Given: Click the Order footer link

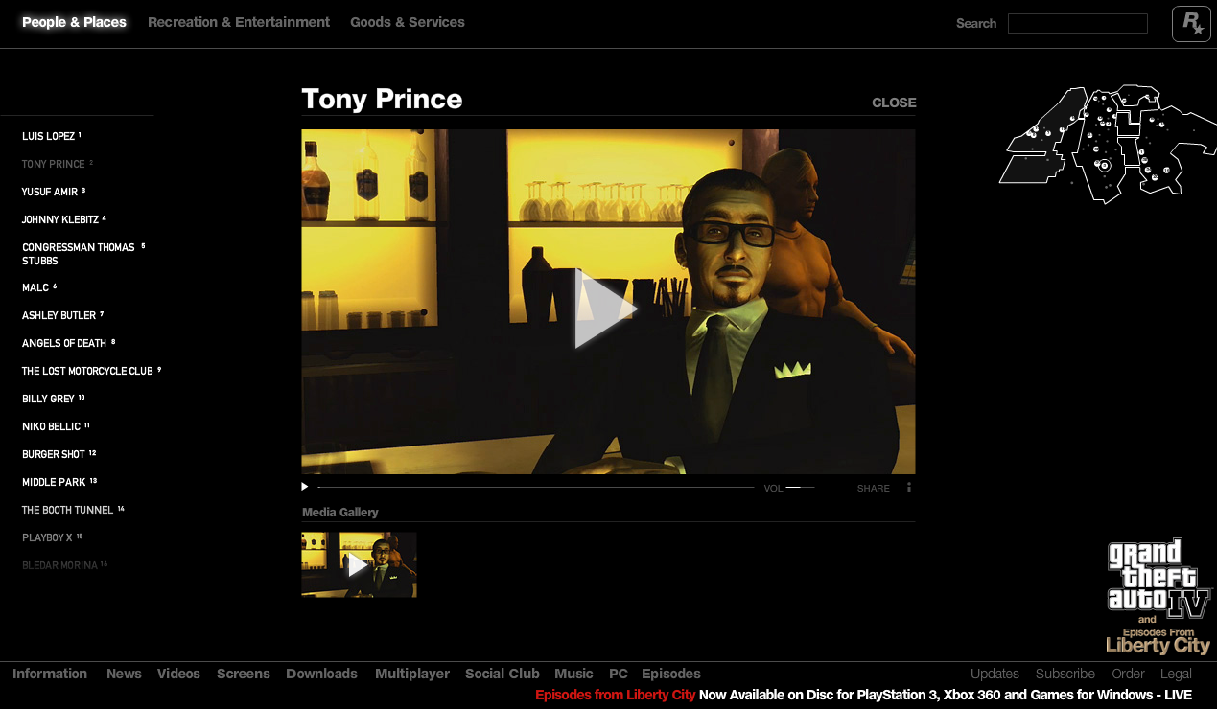Looking at the screenshot, I should 1129,674.
